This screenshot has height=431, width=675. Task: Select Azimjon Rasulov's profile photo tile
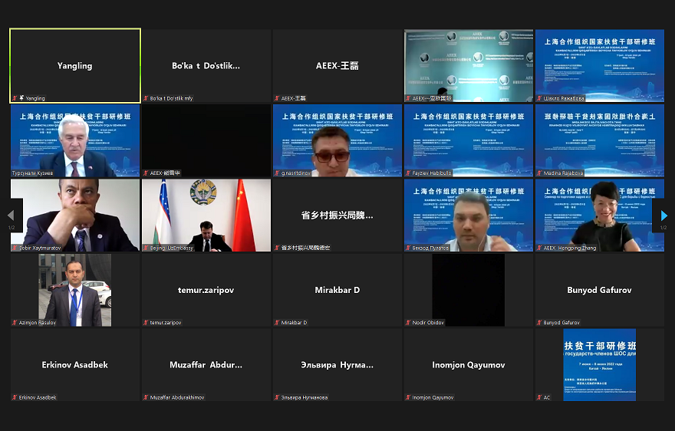coord(75,289)
